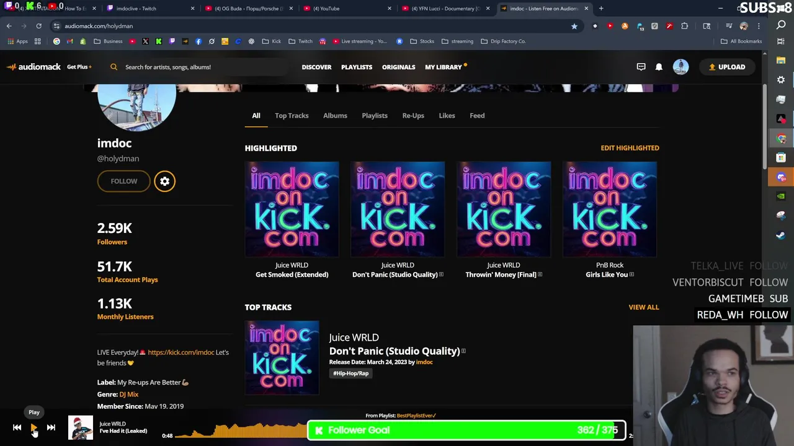The height and width of the screenshot is (446, 794).
Task: Open PLAYLISTS in the top navigation
Action: pyautogui.click(x=357, y=67)
